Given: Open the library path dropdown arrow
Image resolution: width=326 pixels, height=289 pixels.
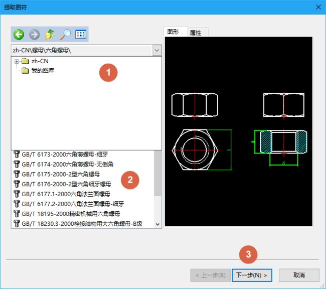Looking at the screenshot, I should (x=157, y=50).
